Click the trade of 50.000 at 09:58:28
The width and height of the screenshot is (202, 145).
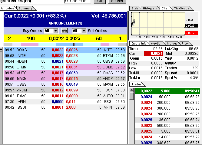(x=167, y=97)
